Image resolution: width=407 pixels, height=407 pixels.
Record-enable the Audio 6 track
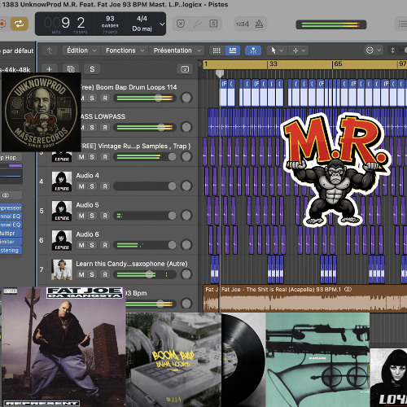[105, 245]
